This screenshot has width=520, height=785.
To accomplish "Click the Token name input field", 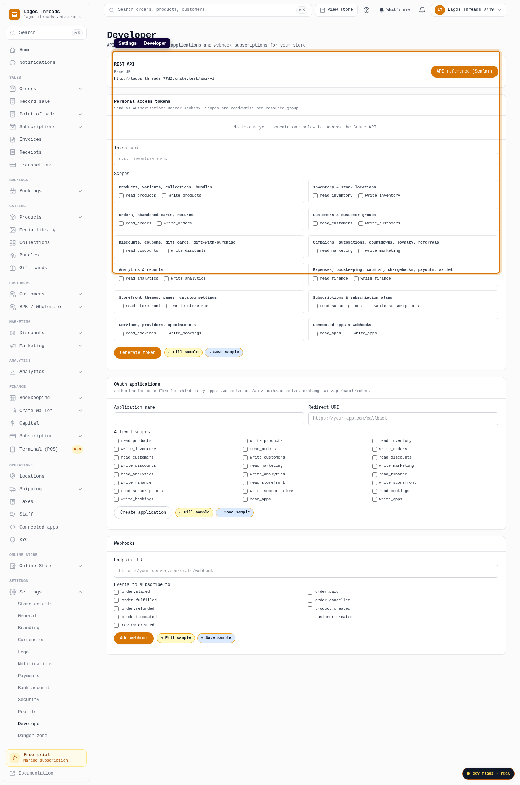I will [306, 159].
